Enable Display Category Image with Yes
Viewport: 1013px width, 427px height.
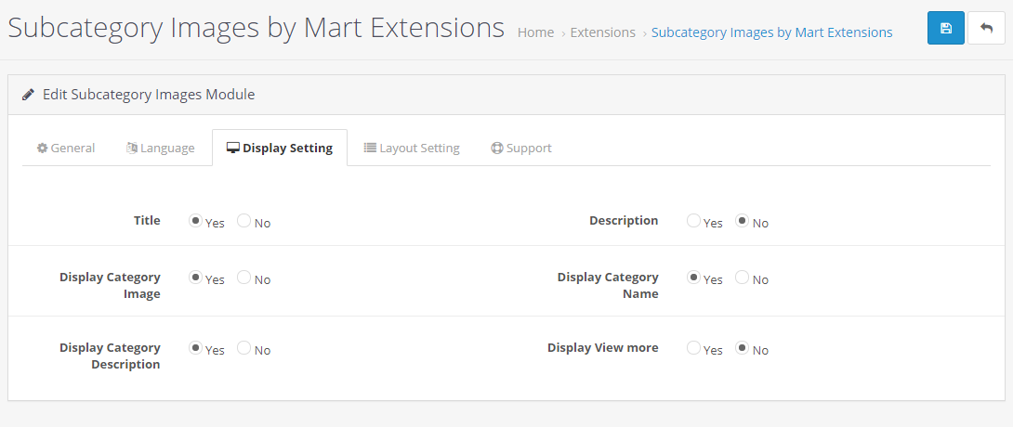[x=195, y=278]
